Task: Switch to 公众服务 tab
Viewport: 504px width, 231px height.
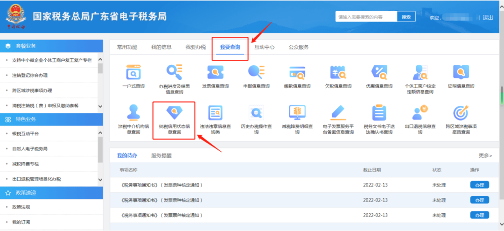Action: pos(299,47)
